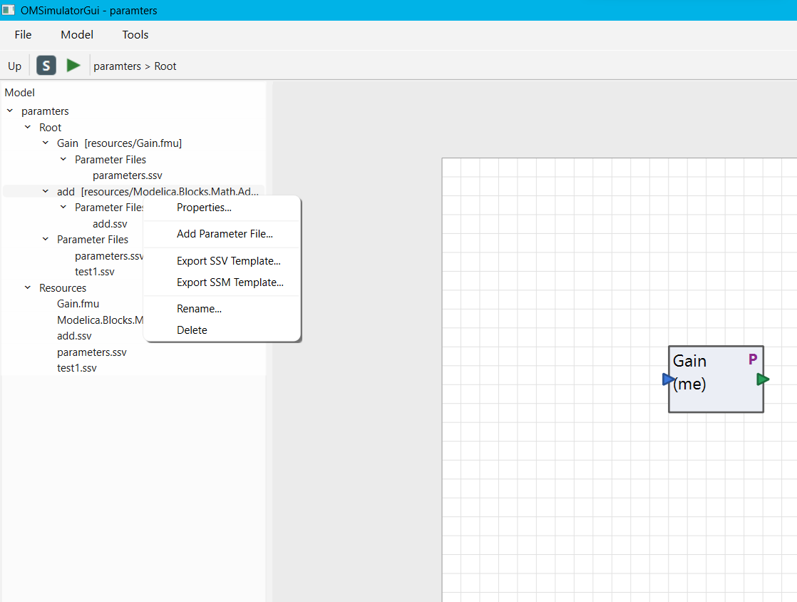Screen dimensions: 797x602
Task: Click Root in the breadcrumb
Action: tap(165, 66)
